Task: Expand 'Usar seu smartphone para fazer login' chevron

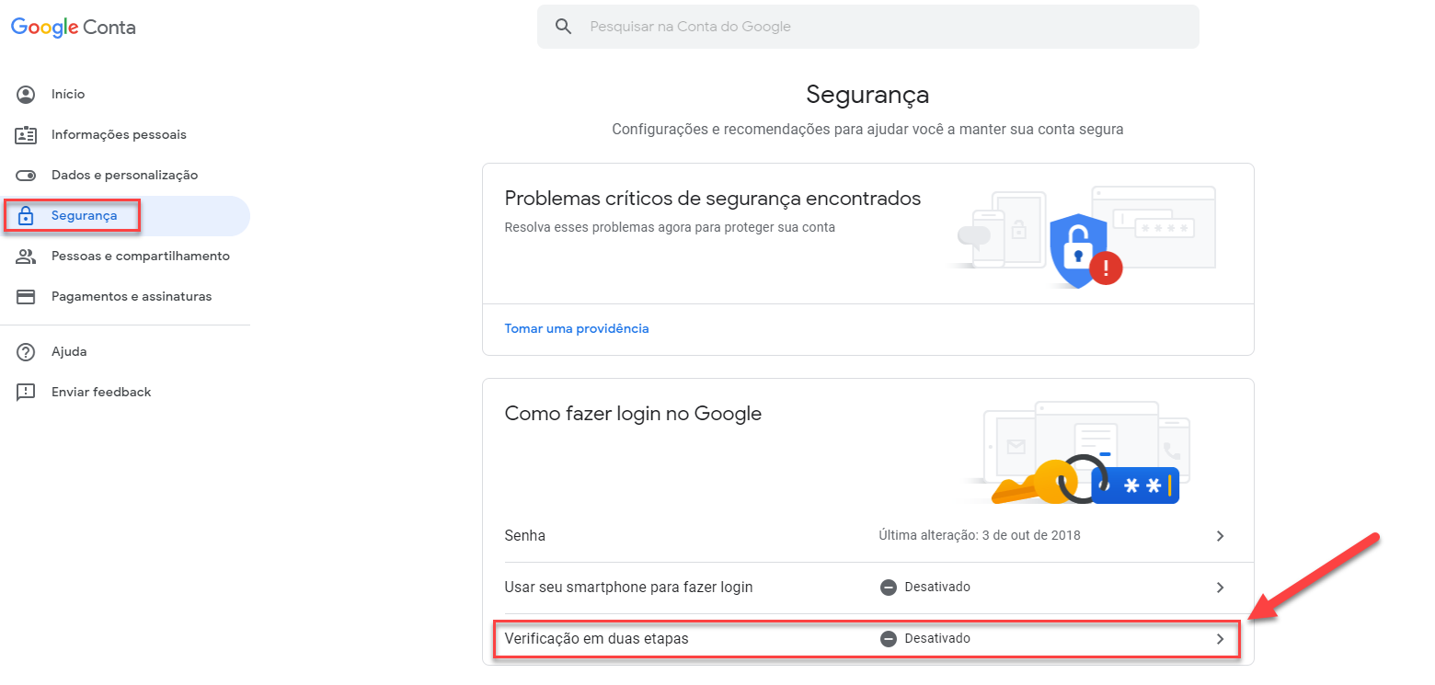Action: pyautogui.click(x=1220, y=588)
